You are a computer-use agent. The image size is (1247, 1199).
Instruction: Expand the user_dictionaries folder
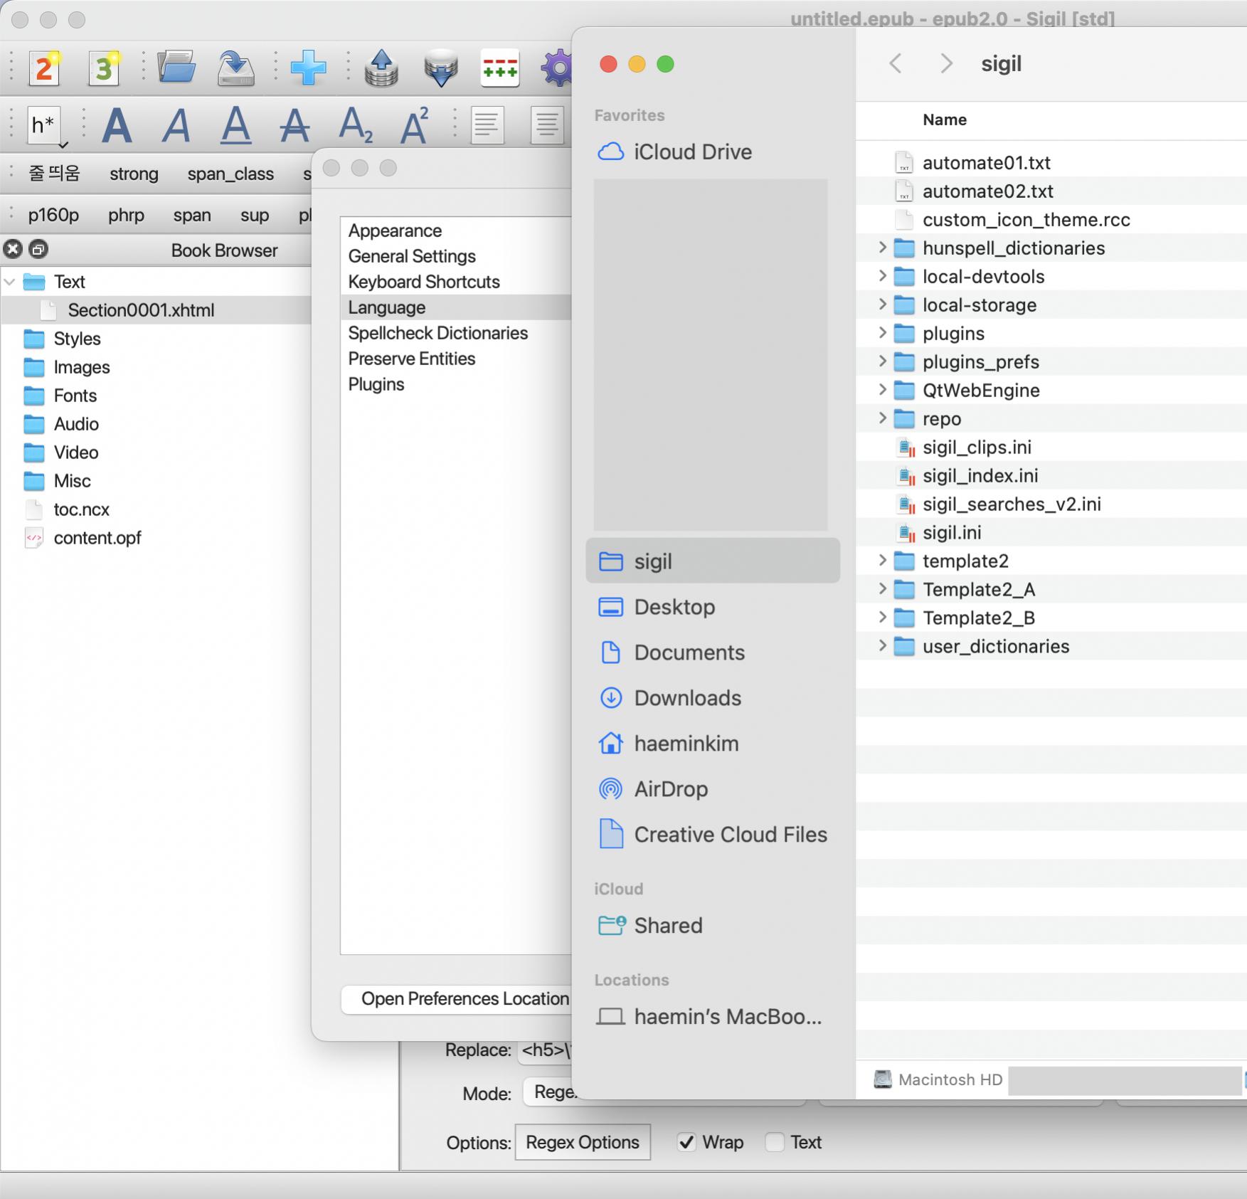pyautogui.click(x=882, y=646)
